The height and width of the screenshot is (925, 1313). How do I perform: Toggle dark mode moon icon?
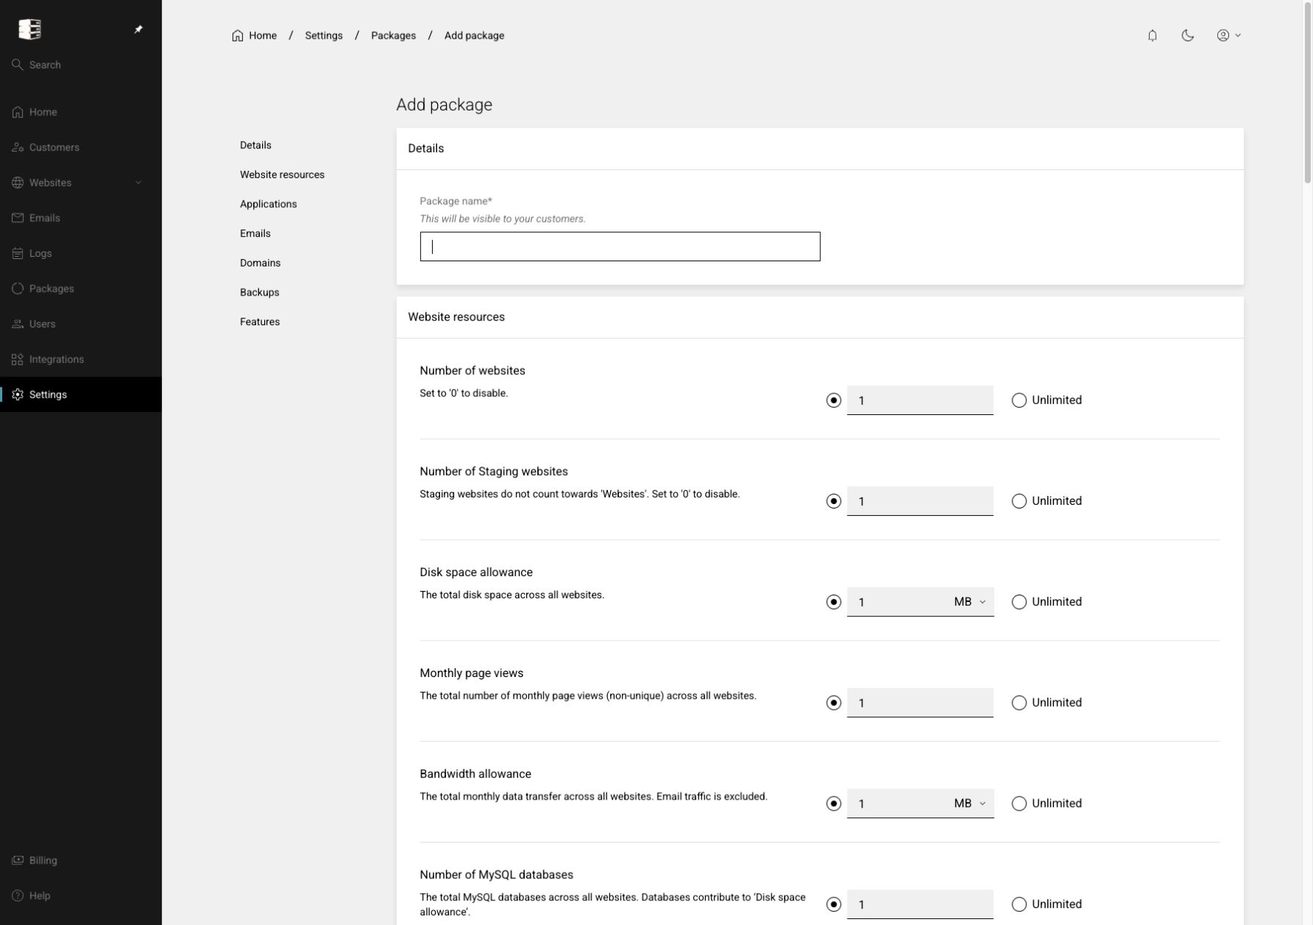[1188, 36]
